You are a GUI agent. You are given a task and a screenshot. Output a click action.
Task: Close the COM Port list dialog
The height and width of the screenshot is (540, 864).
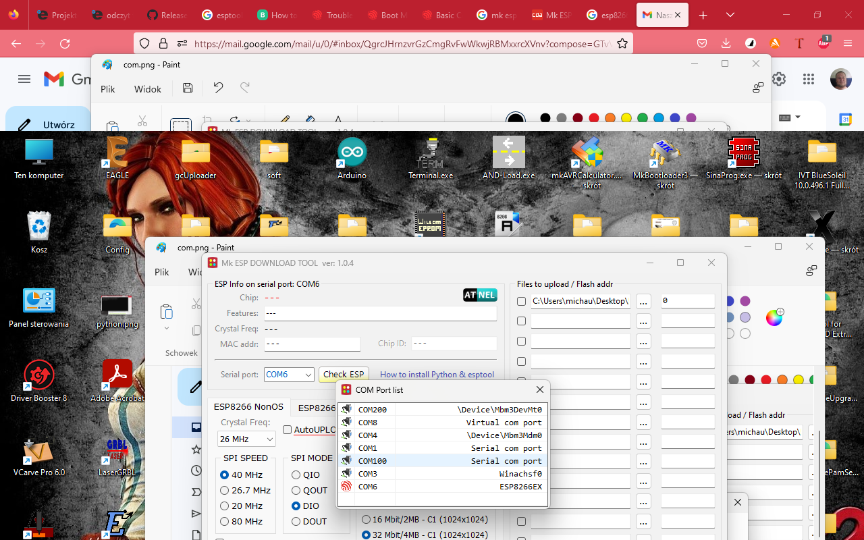click(540, 389)
